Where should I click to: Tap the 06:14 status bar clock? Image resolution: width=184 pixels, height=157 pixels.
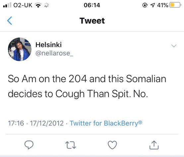coord(92,5)
